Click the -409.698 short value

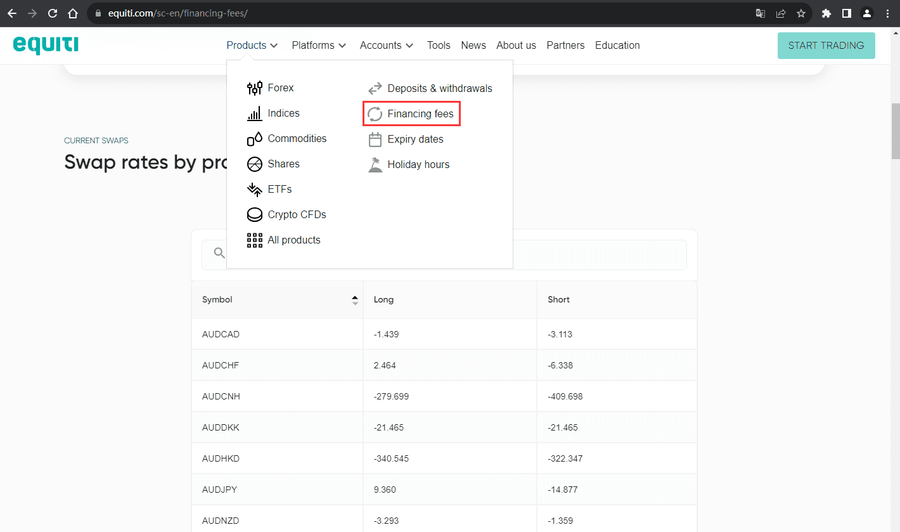click(565, 396)
